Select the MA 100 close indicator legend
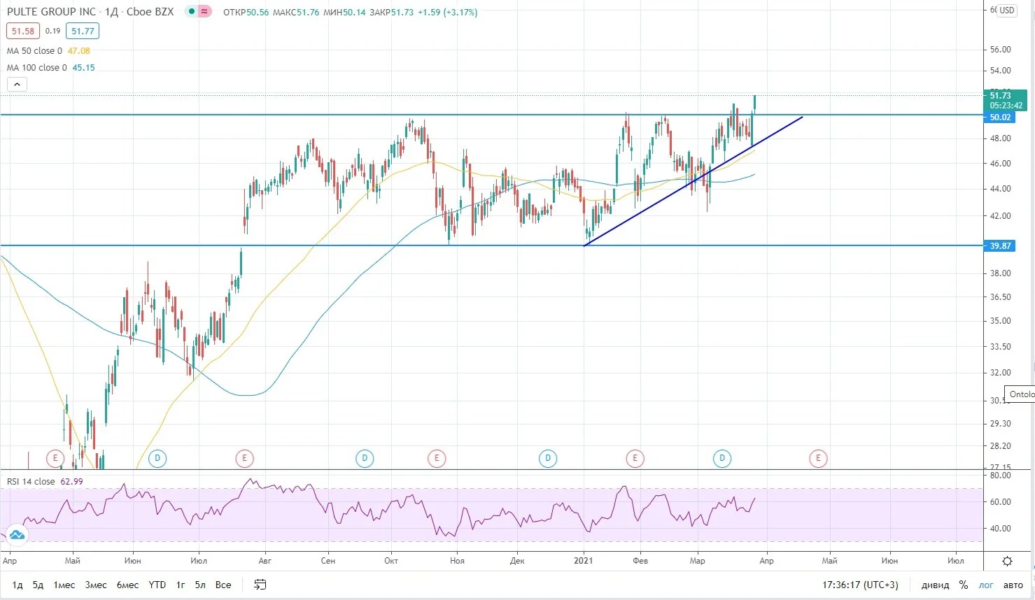The image size is (1035, 600). pos(37,68)
